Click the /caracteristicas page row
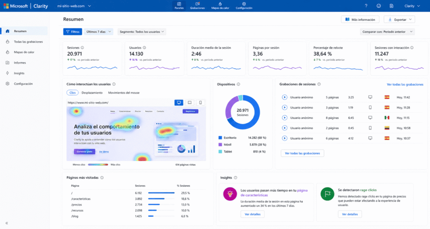This screenshot has height=229, width=430. (131, 199)
